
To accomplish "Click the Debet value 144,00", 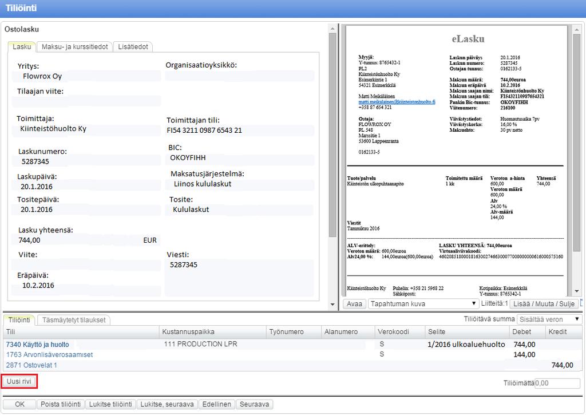I will coord(524,354).
